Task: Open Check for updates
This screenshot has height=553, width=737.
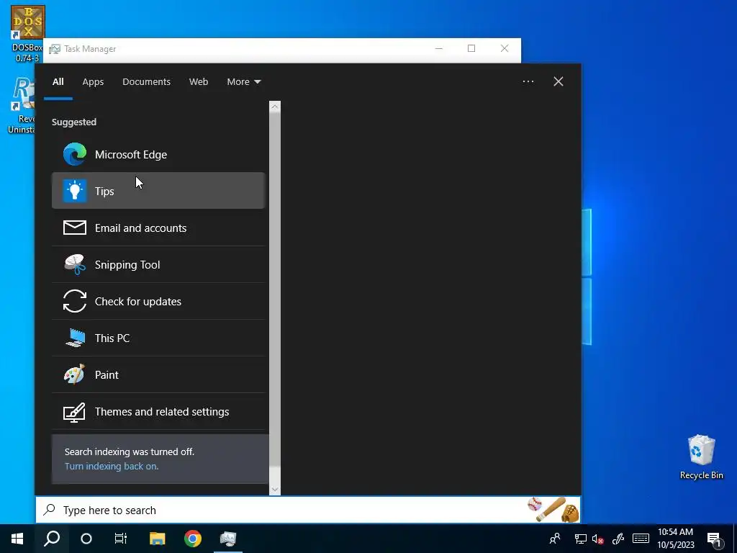Action: pyautogui.click(x=158, y=301)
